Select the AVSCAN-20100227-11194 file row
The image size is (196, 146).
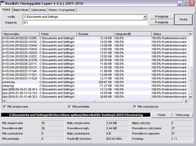[x=95, y=71]
